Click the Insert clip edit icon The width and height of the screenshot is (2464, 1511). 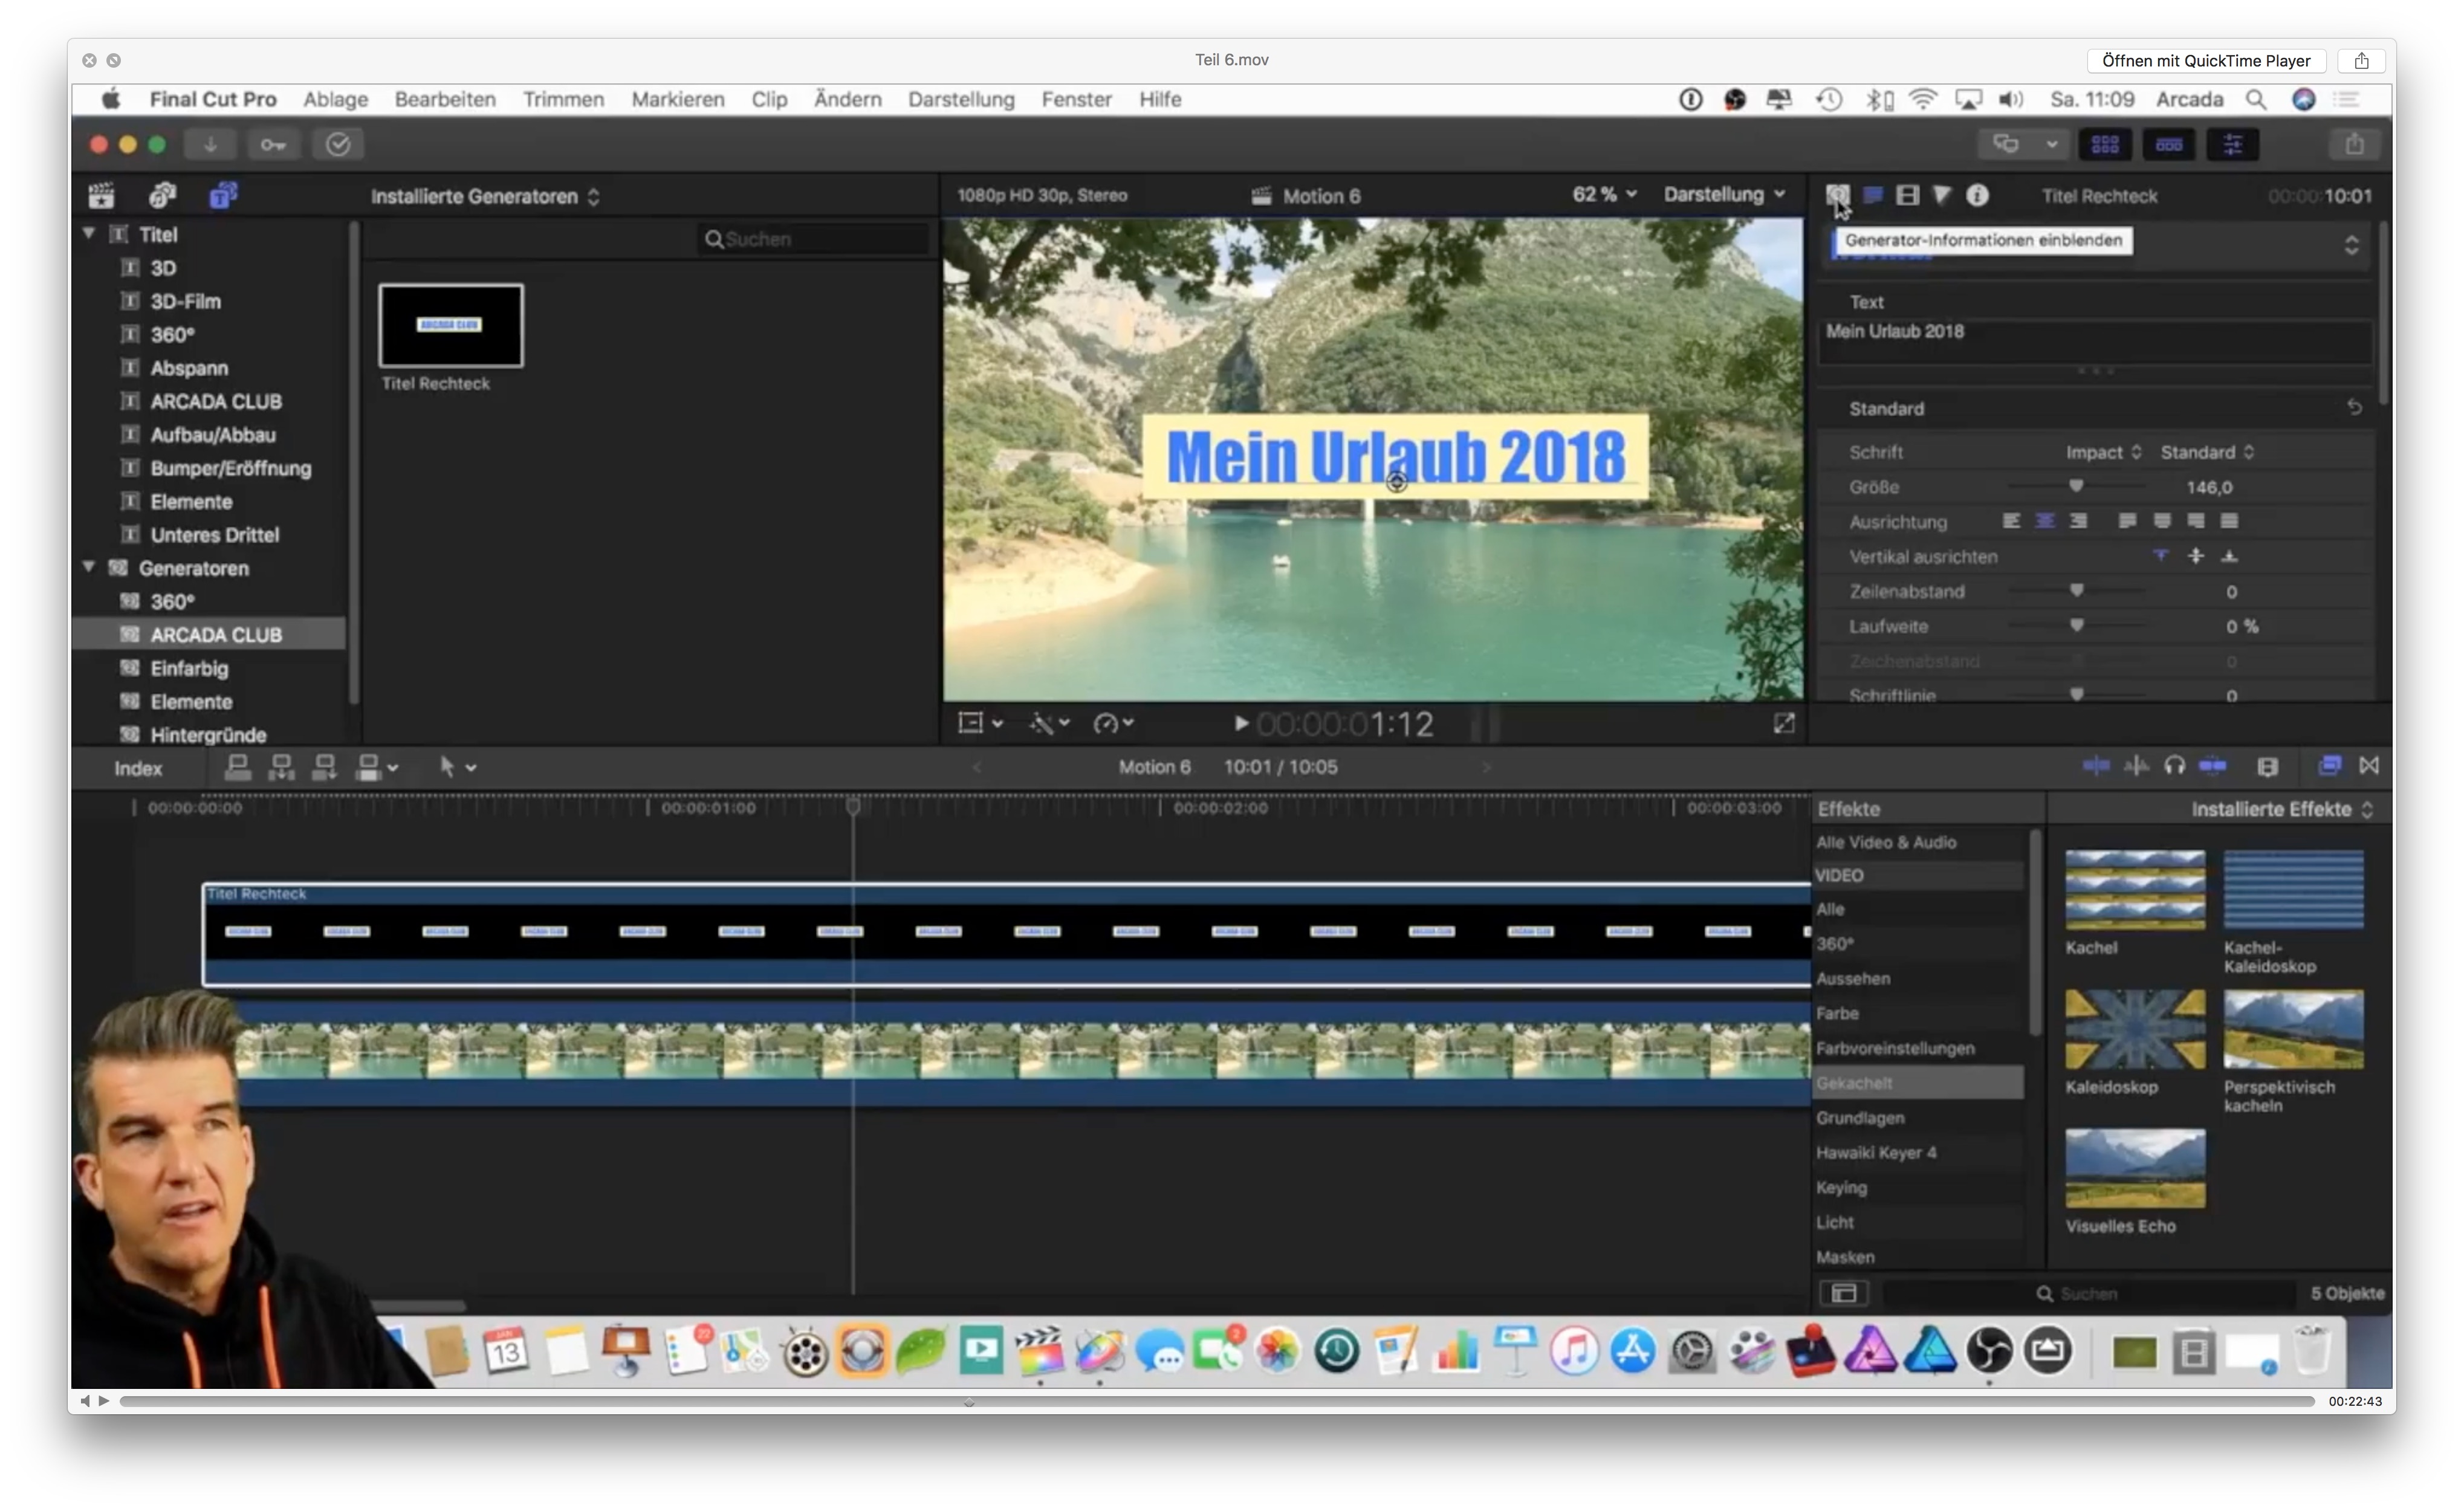(x=281, y=767)
